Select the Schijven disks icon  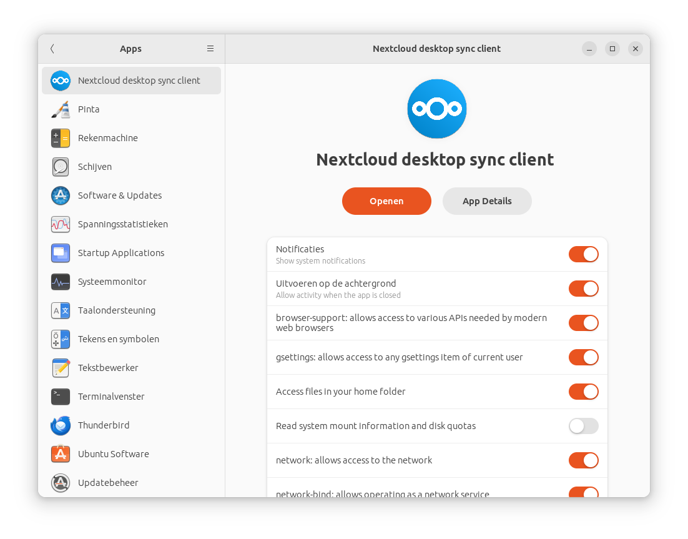61,167
